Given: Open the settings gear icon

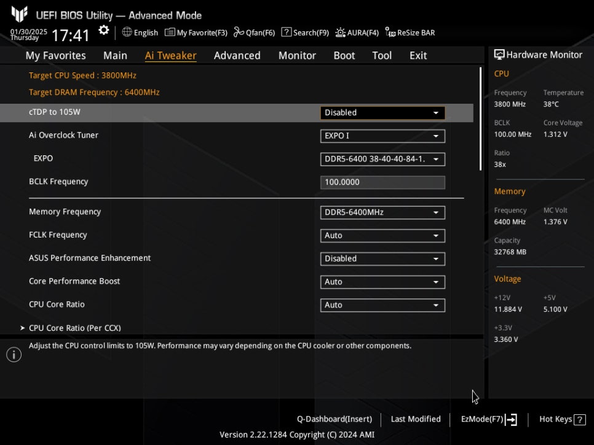Looking at the screenshot, I should point(103,30).
